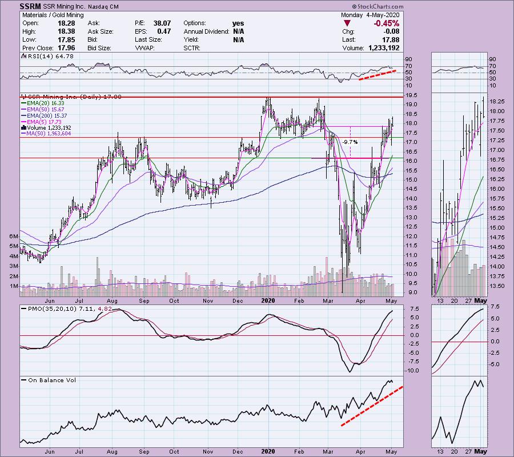The width and height of the screenshot is (514, 457).
Task: Click the EMA(20) 16.33 legend entry
Action: click(43, 103)
